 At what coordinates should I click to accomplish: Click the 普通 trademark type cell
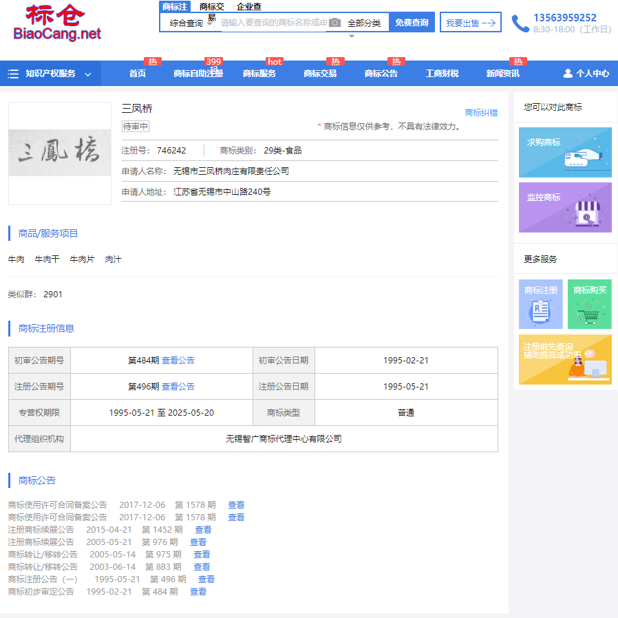point(406,413)
